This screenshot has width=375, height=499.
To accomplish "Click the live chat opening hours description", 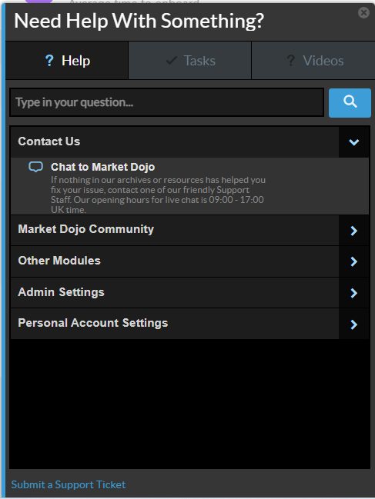I will tap(158, 195).
